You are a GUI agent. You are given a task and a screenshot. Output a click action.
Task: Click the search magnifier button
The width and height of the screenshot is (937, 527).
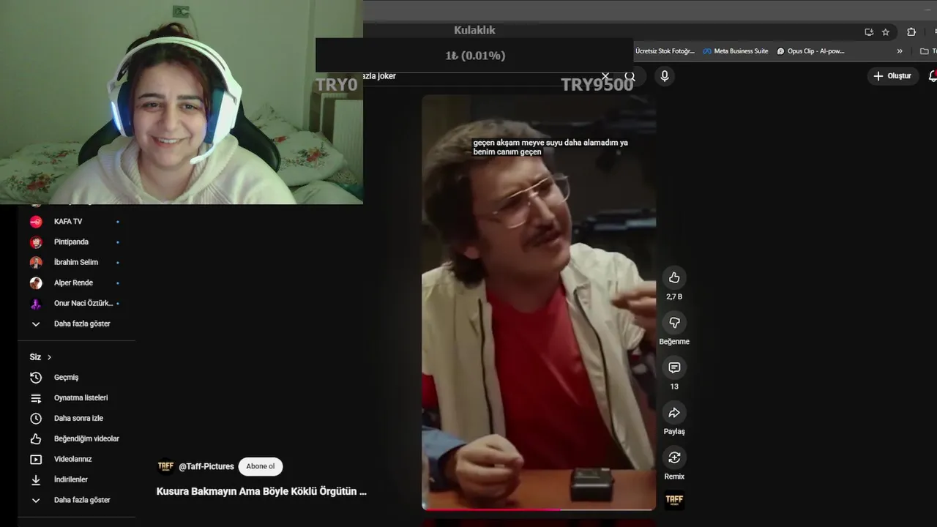[630, 76]
